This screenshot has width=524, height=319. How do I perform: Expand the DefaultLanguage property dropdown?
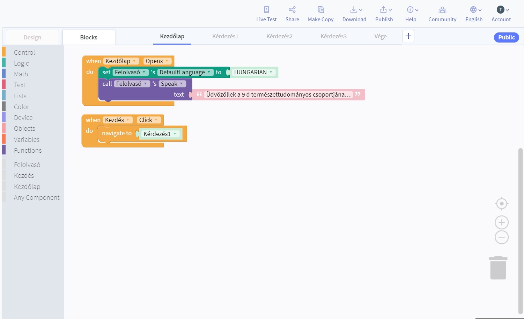click(209, 72)
